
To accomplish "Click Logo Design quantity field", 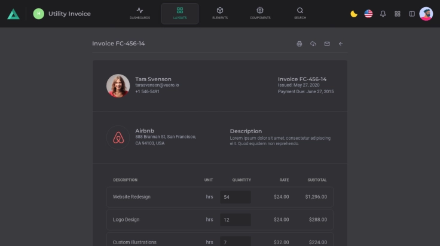I will point(235,220).
